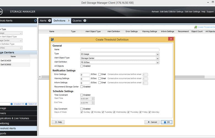Open the Monitoring view in sidebar
The width and height of the screenshot is (215, 138).
18,123
